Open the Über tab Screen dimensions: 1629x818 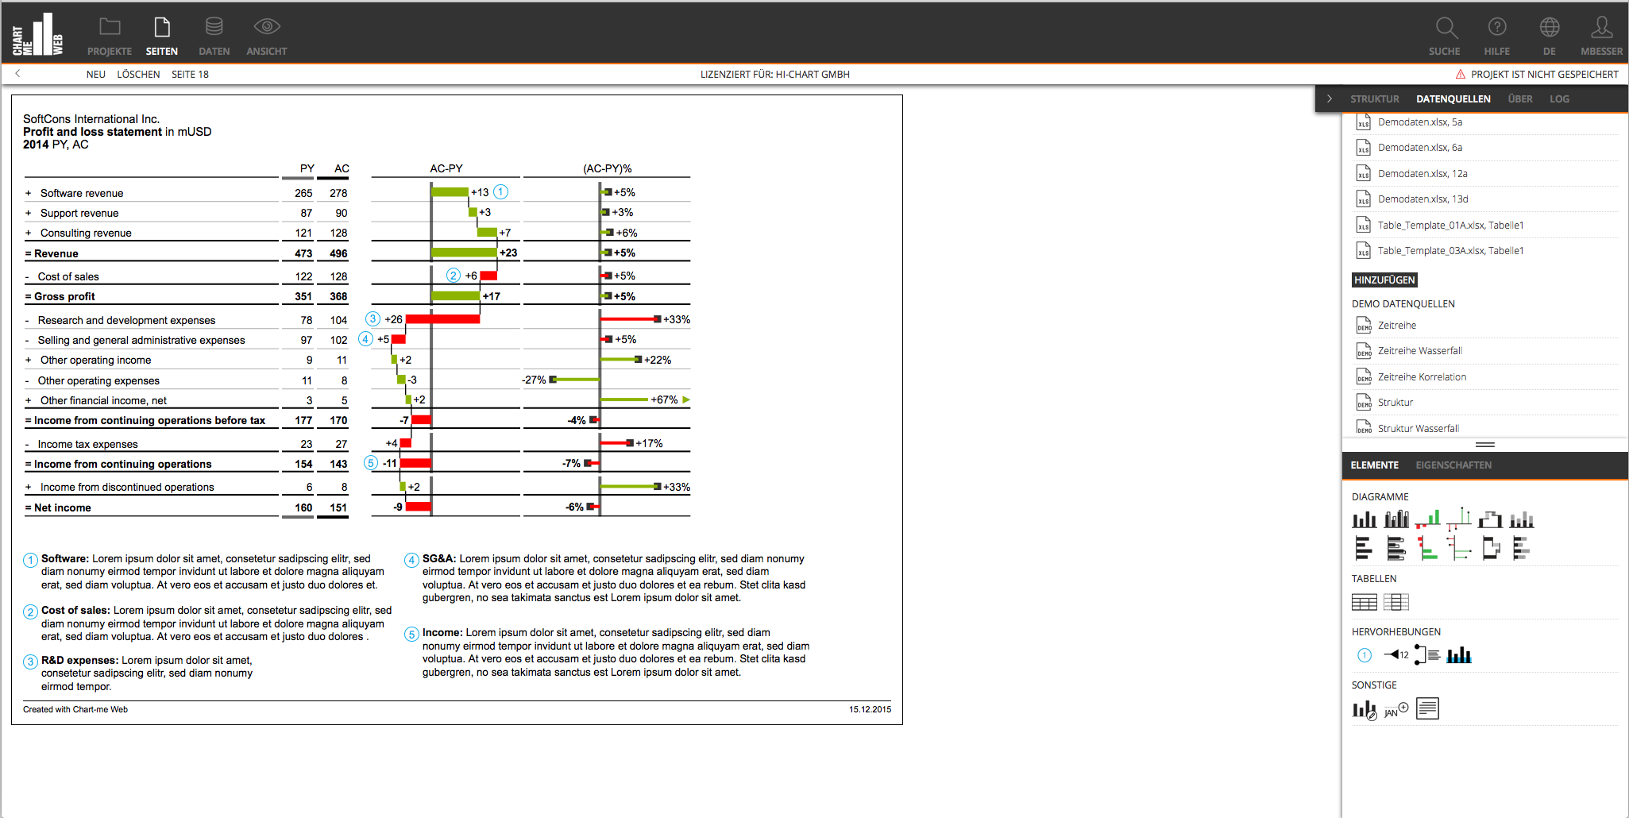[1520, 99]
